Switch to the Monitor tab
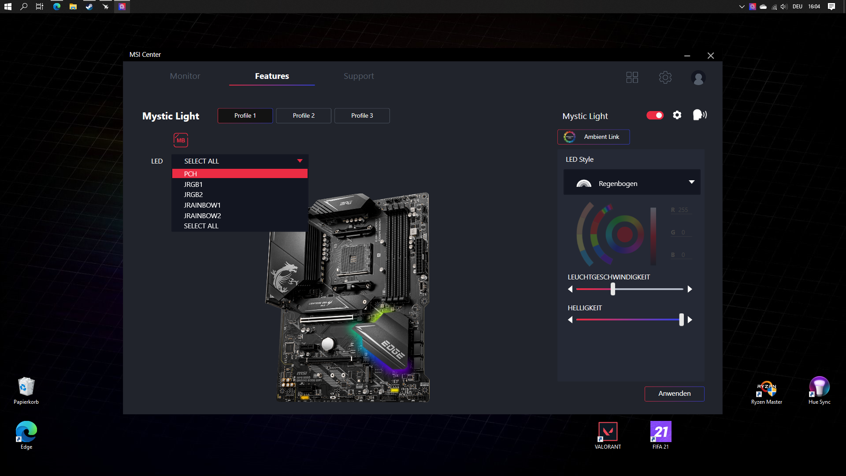Image resolution: width=846 pixels, height=476 pixels. coord(185,76)
